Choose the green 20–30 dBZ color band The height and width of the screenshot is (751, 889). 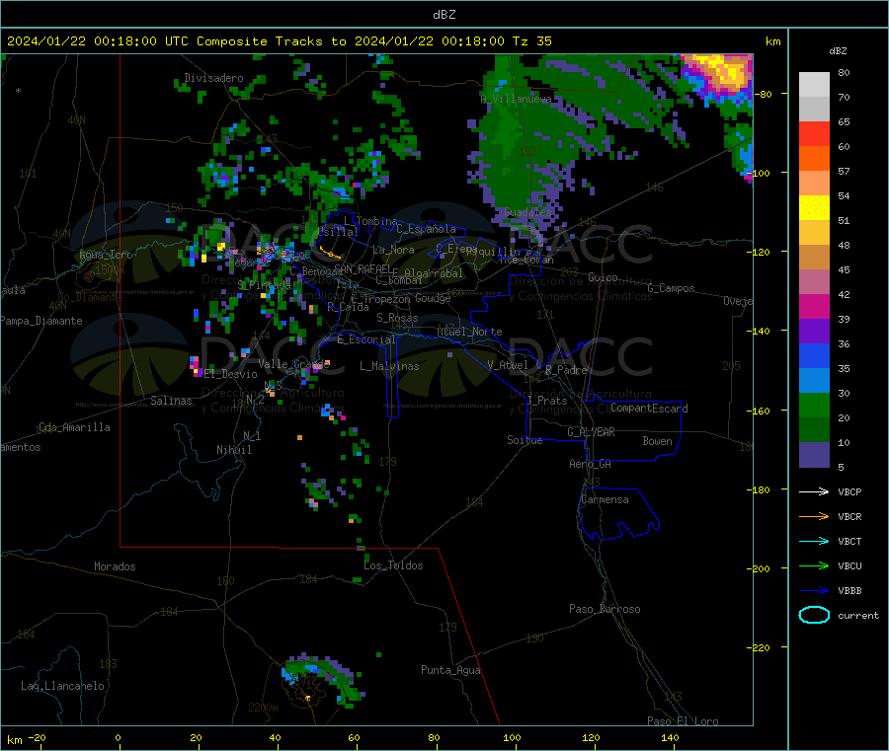(814, 406)
